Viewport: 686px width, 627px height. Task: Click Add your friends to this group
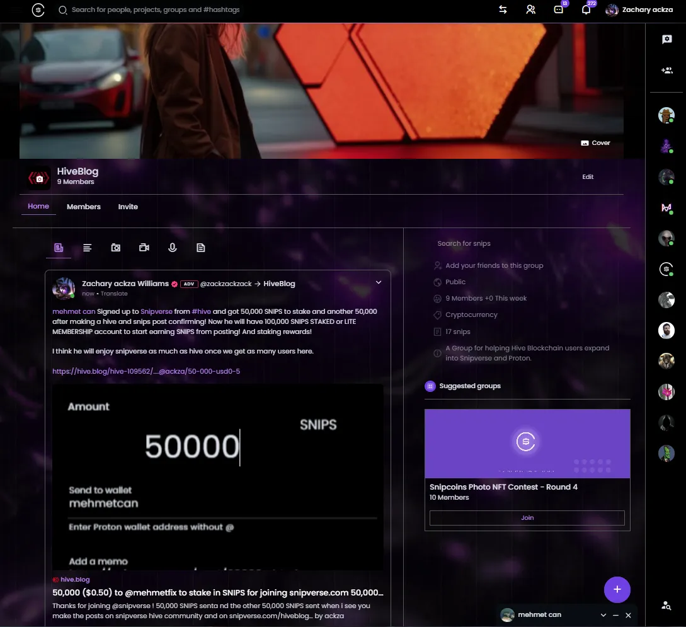(x=494, y=265)
